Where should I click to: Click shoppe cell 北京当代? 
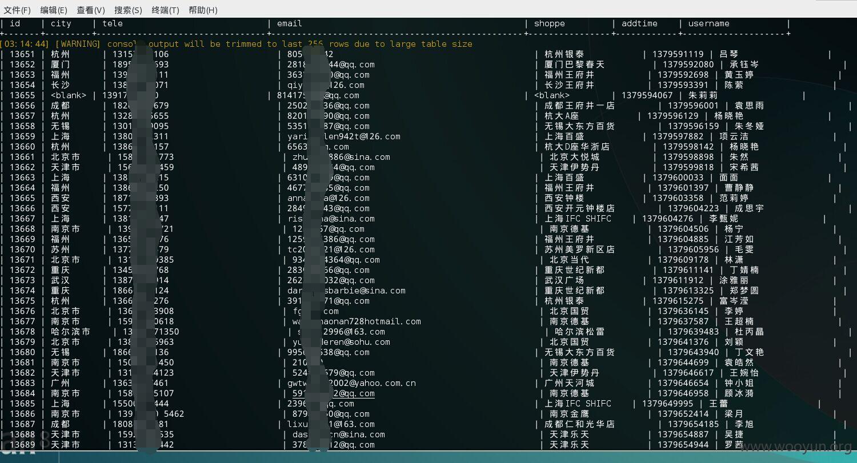(570, 260)
